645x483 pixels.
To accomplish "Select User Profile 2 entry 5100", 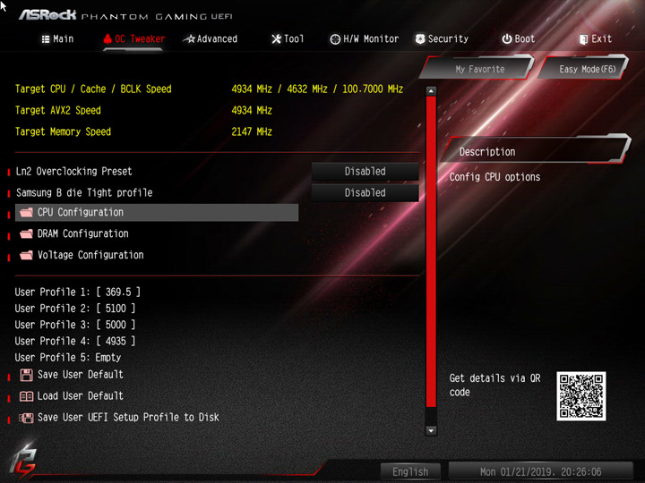I will click(75, 309).
